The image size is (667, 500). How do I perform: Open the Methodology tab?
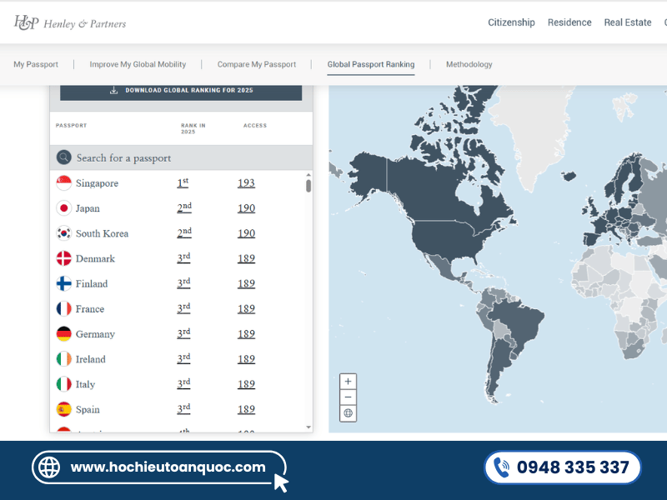(469, 64)
